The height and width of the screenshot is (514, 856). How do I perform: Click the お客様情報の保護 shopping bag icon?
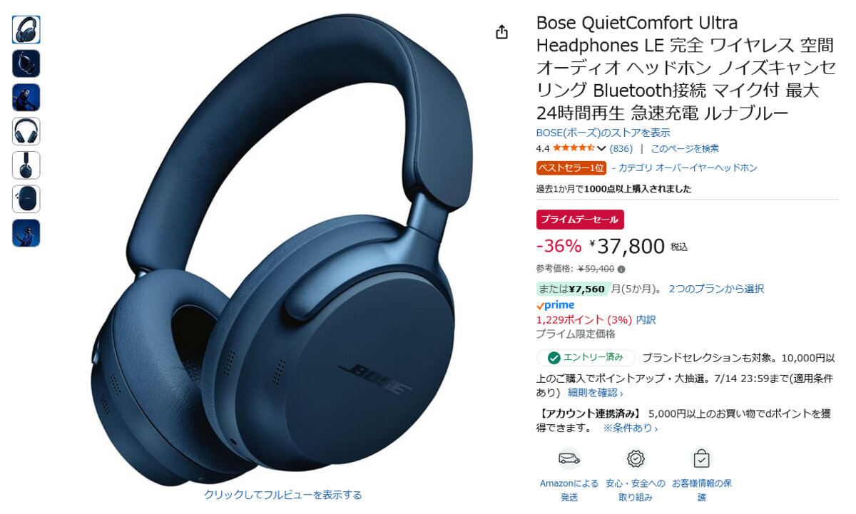click(701, 458)
